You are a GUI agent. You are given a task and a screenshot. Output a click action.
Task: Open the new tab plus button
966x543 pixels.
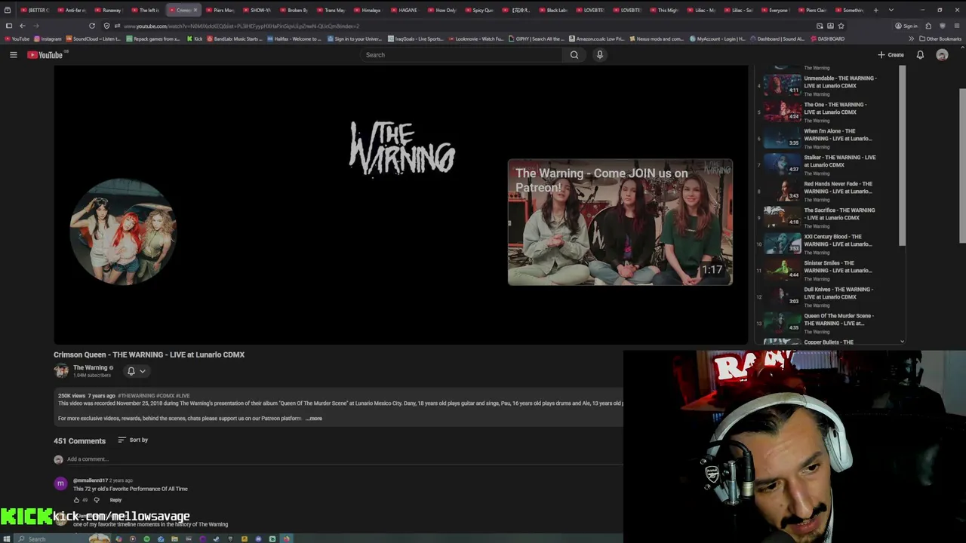pyautogui.click(x=875, y=10)
